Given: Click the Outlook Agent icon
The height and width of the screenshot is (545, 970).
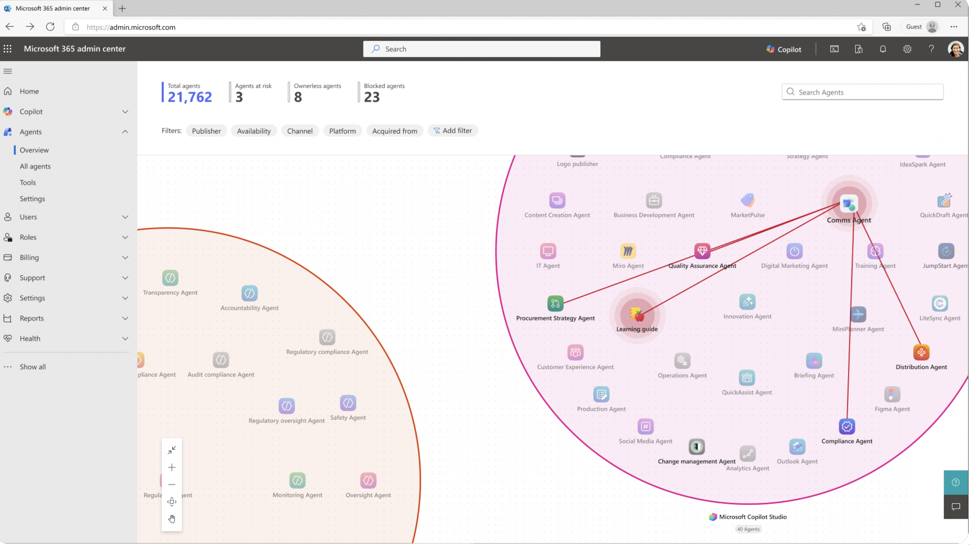Looking at the screenshot, I should pyautogui.click(x=797, y=447).
